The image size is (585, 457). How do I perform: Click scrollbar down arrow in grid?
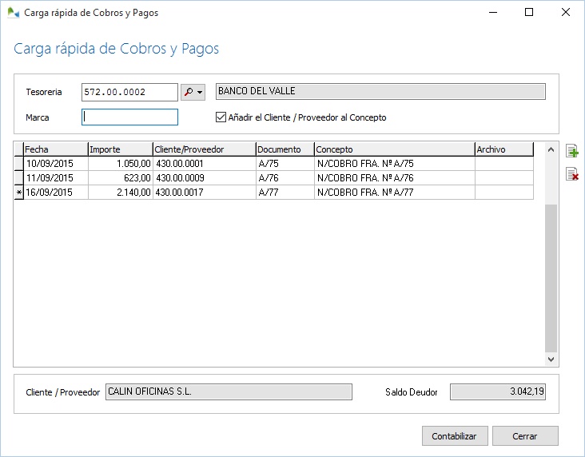pyautogui.click(x=550, y=360)
